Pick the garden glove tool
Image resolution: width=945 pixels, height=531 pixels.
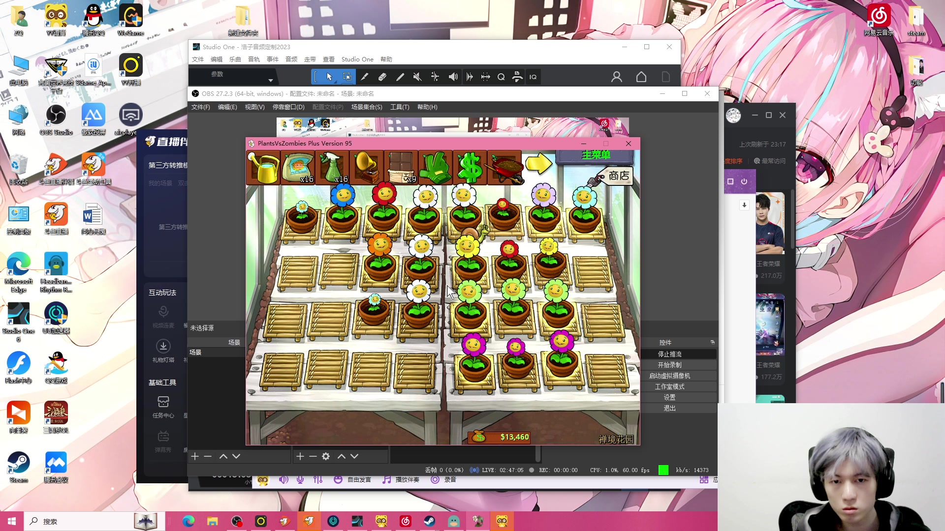(436, 168)
